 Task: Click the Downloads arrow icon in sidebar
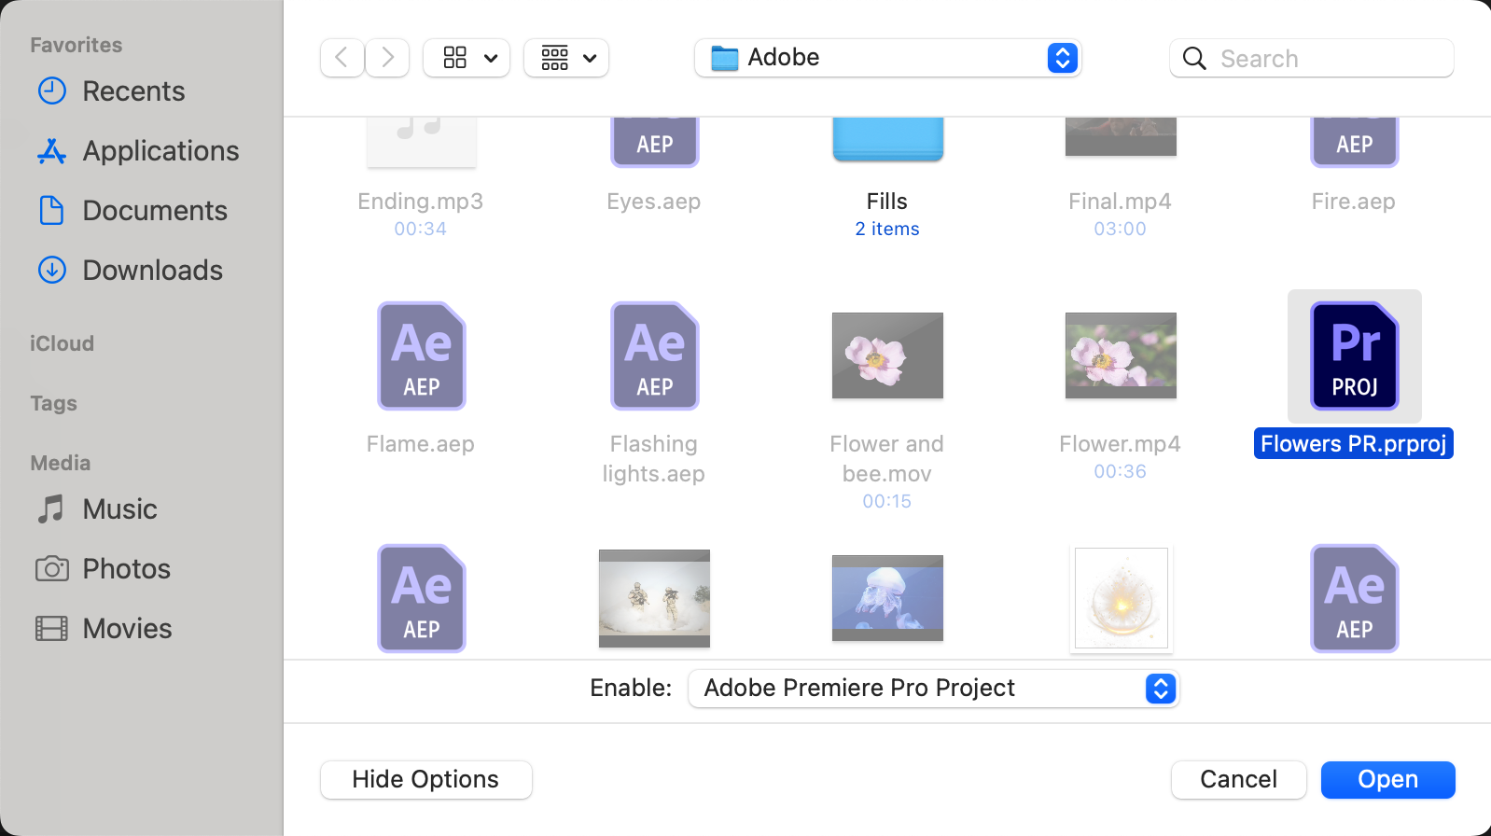click(52, 271)
